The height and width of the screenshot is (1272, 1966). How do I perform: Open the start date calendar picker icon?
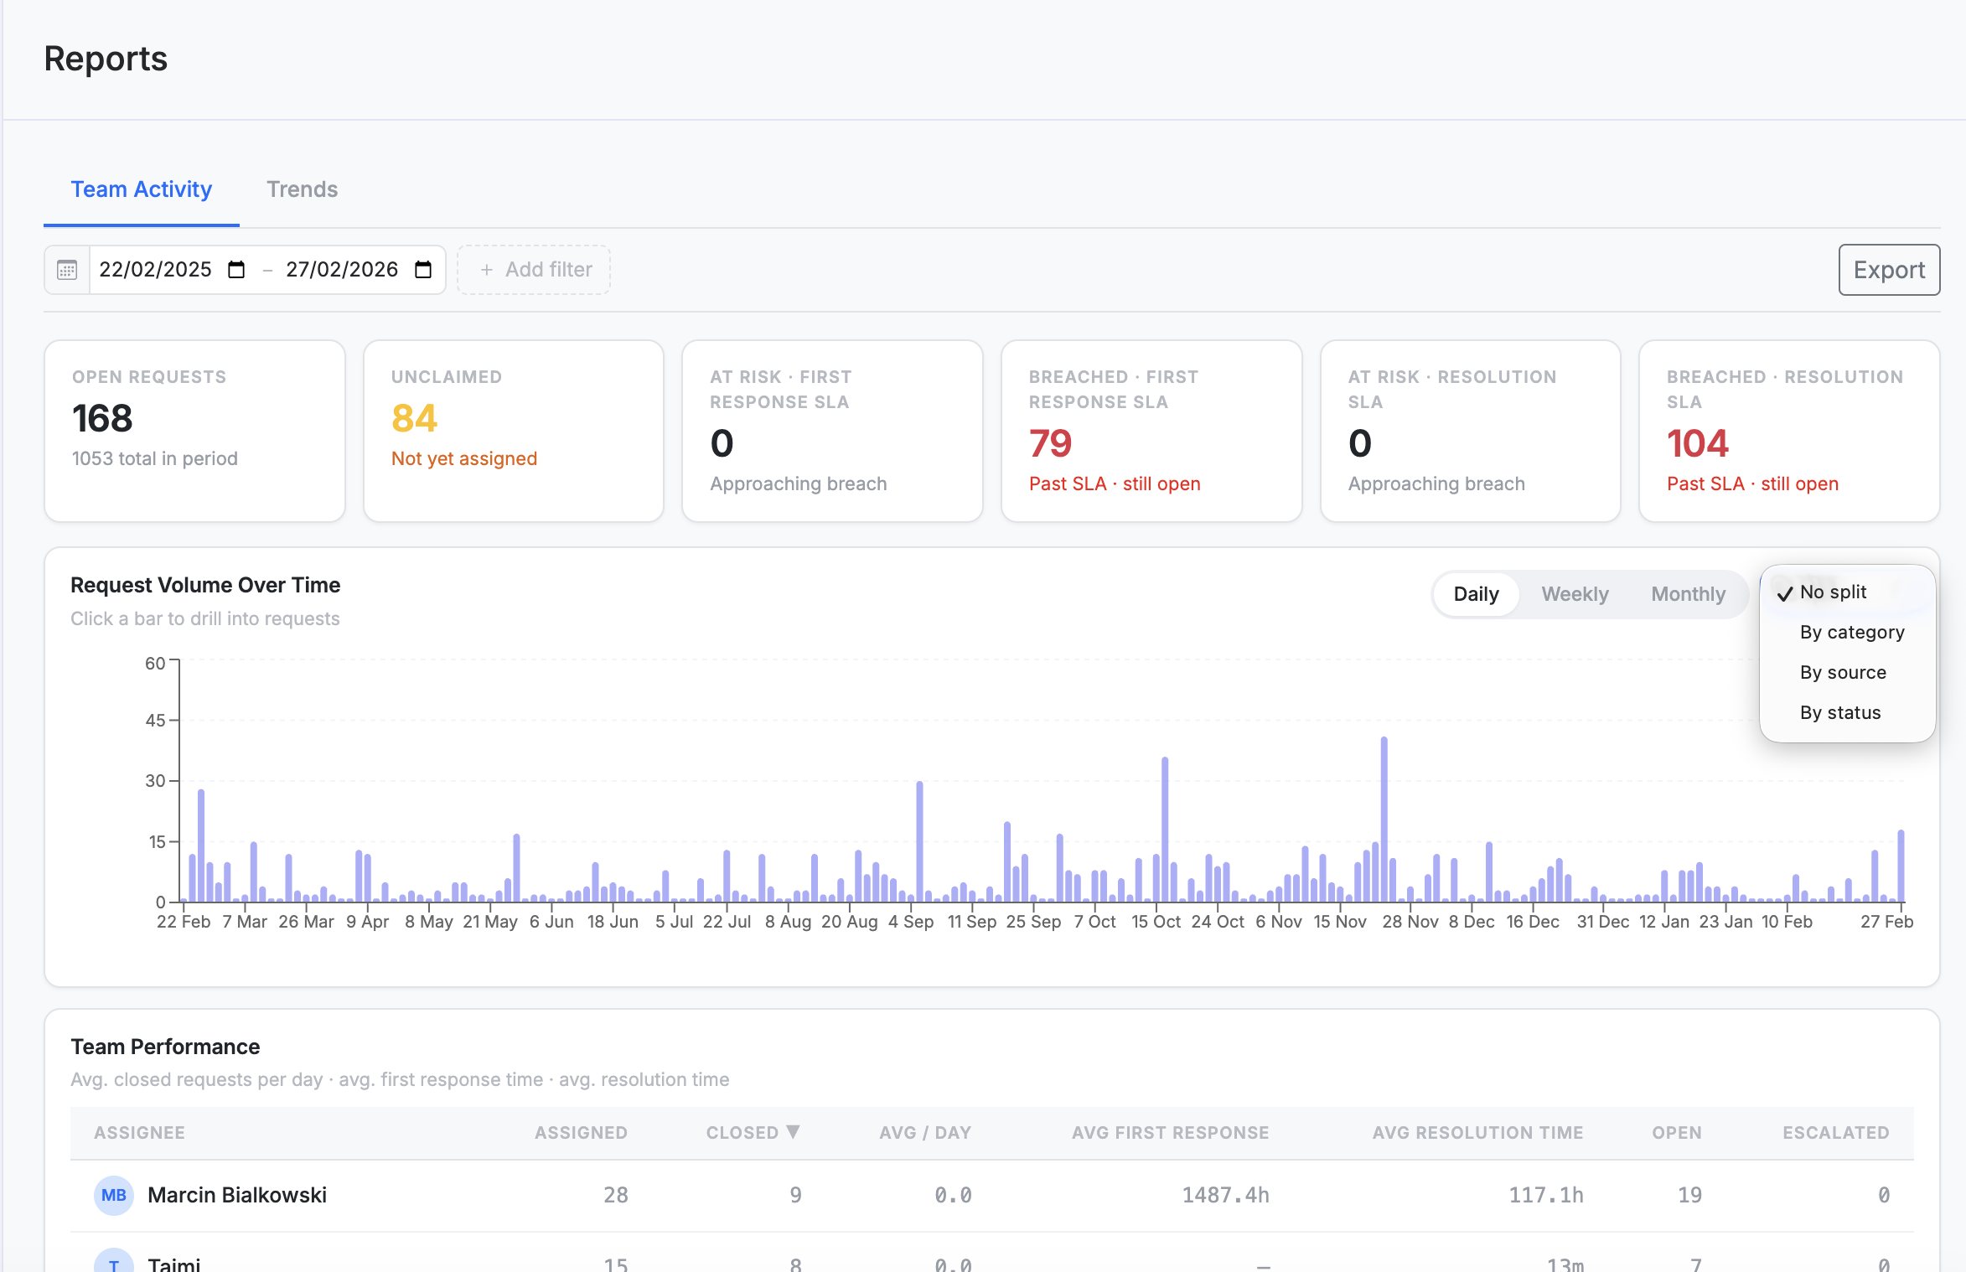click(236, 270)
